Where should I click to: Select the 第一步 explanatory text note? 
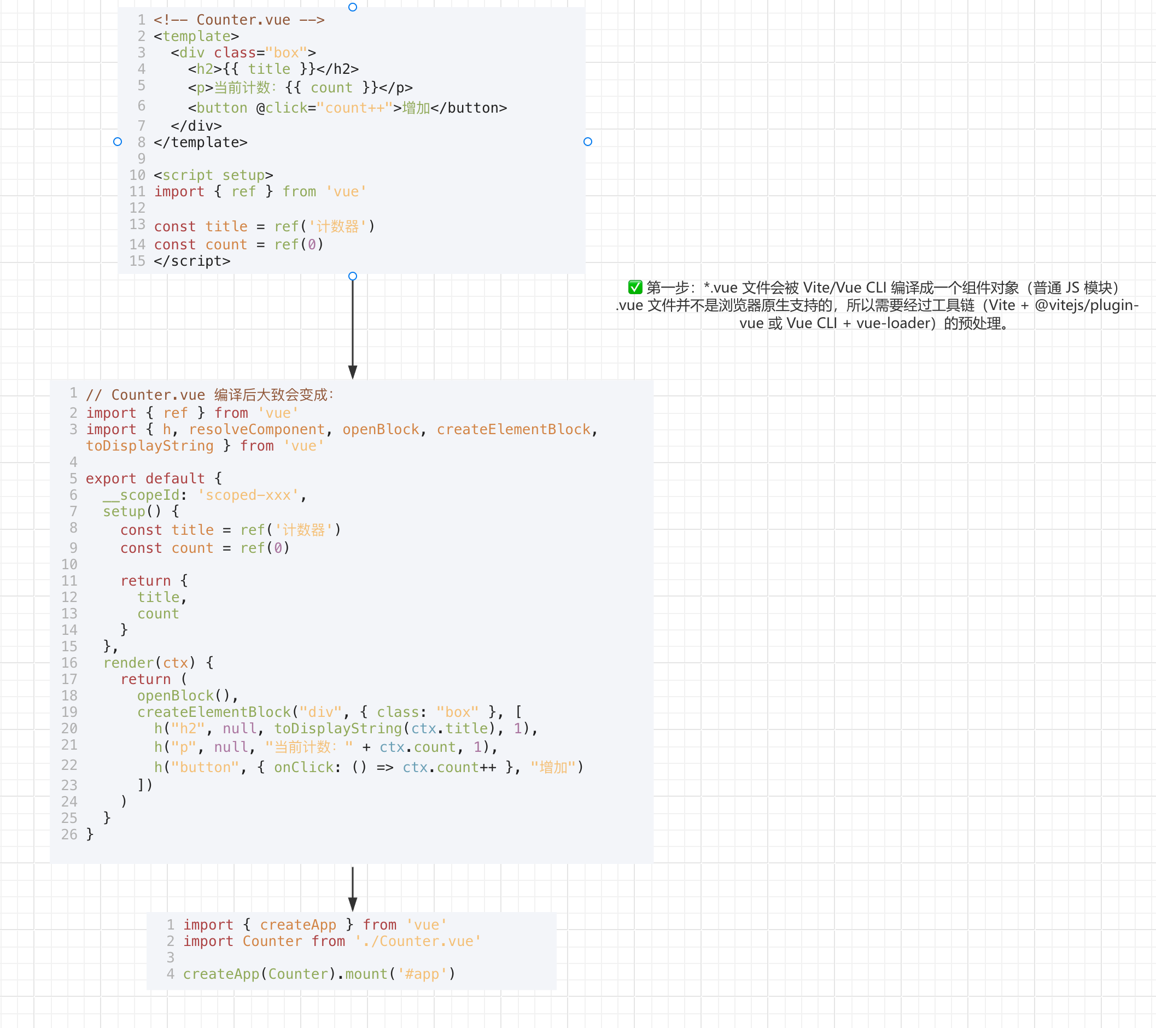click(x=877, y=306)
